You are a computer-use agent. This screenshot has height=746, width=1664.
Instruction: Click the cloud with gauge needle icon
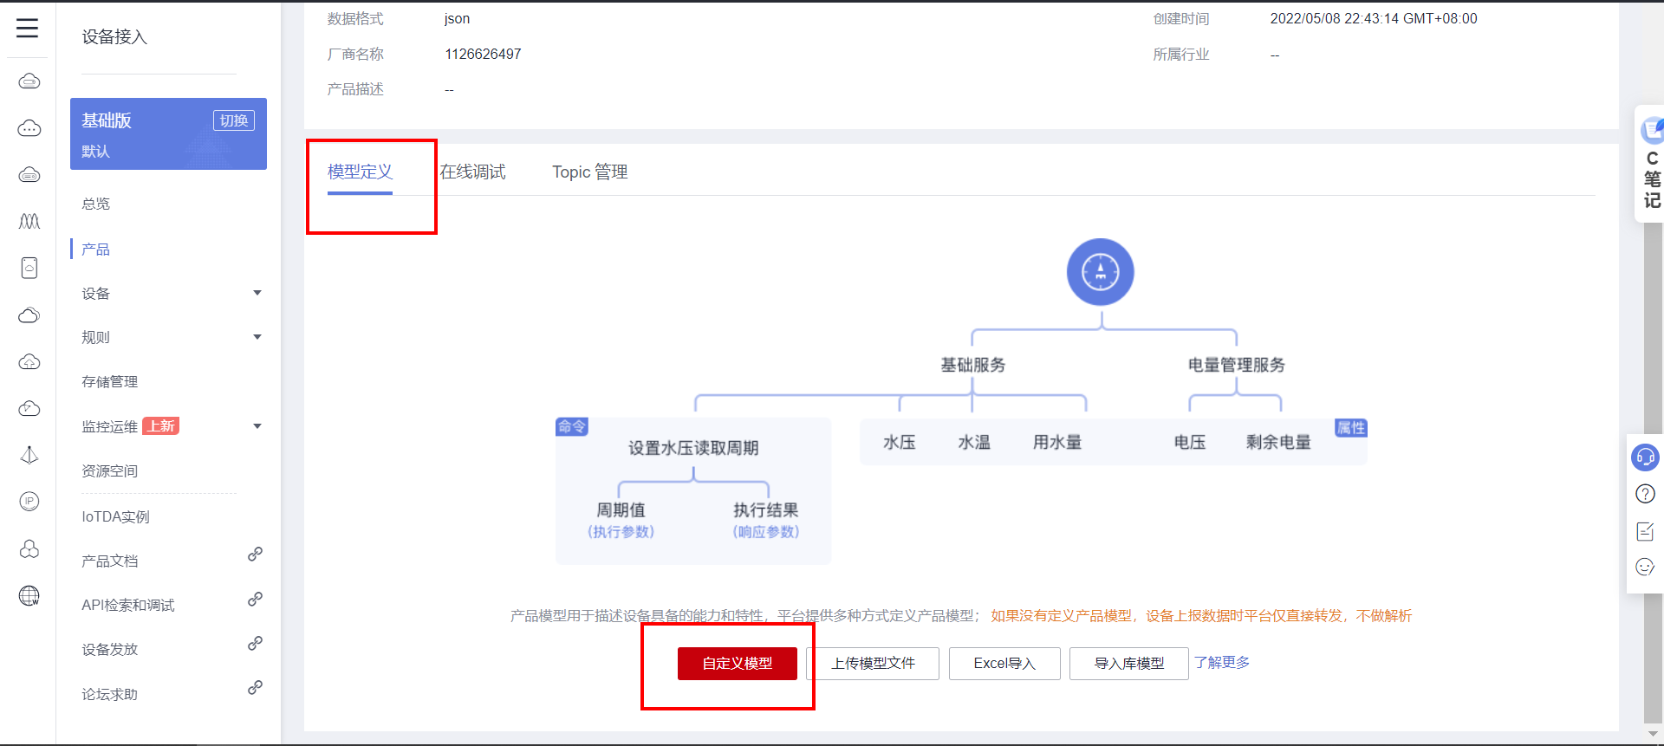pyautogui.click(x=29, y=408)
